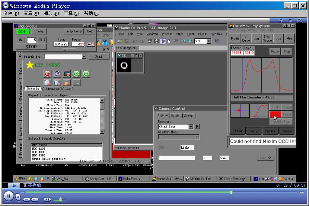Viewport: 309px width, 206px height.
Task: Click the Object Information Report scrollbar down arrow
Action: click(x=102, y=131)
